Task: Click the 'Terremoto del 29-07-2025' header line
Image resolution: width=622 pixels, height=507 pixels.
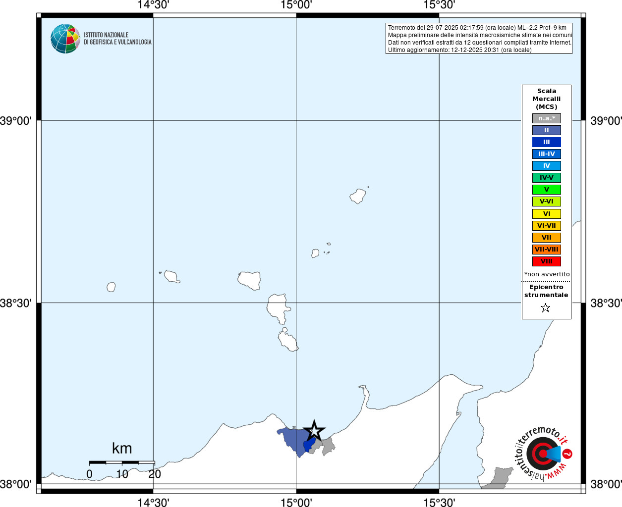Action: (x=477, y=28)
